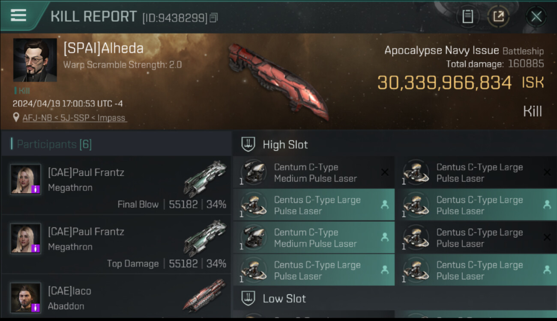Image resolution: width=557 pixels, height=321 pixels.
Task: Click the dropped marker on second-row left Pulse Laser
Action: [x=385, y=205]
